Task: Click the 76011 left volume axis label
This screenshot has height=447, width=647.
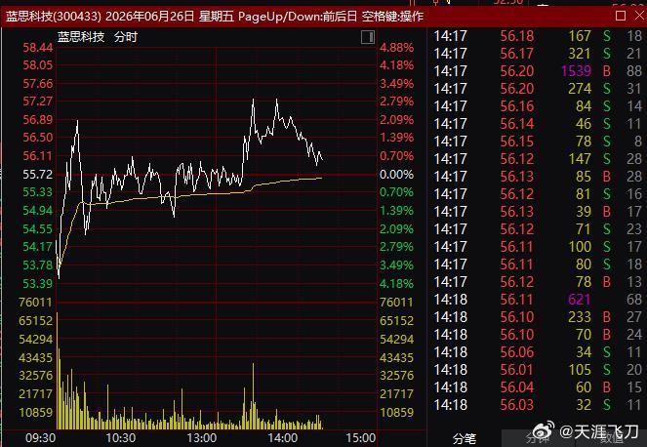Action: pos(35,303)
